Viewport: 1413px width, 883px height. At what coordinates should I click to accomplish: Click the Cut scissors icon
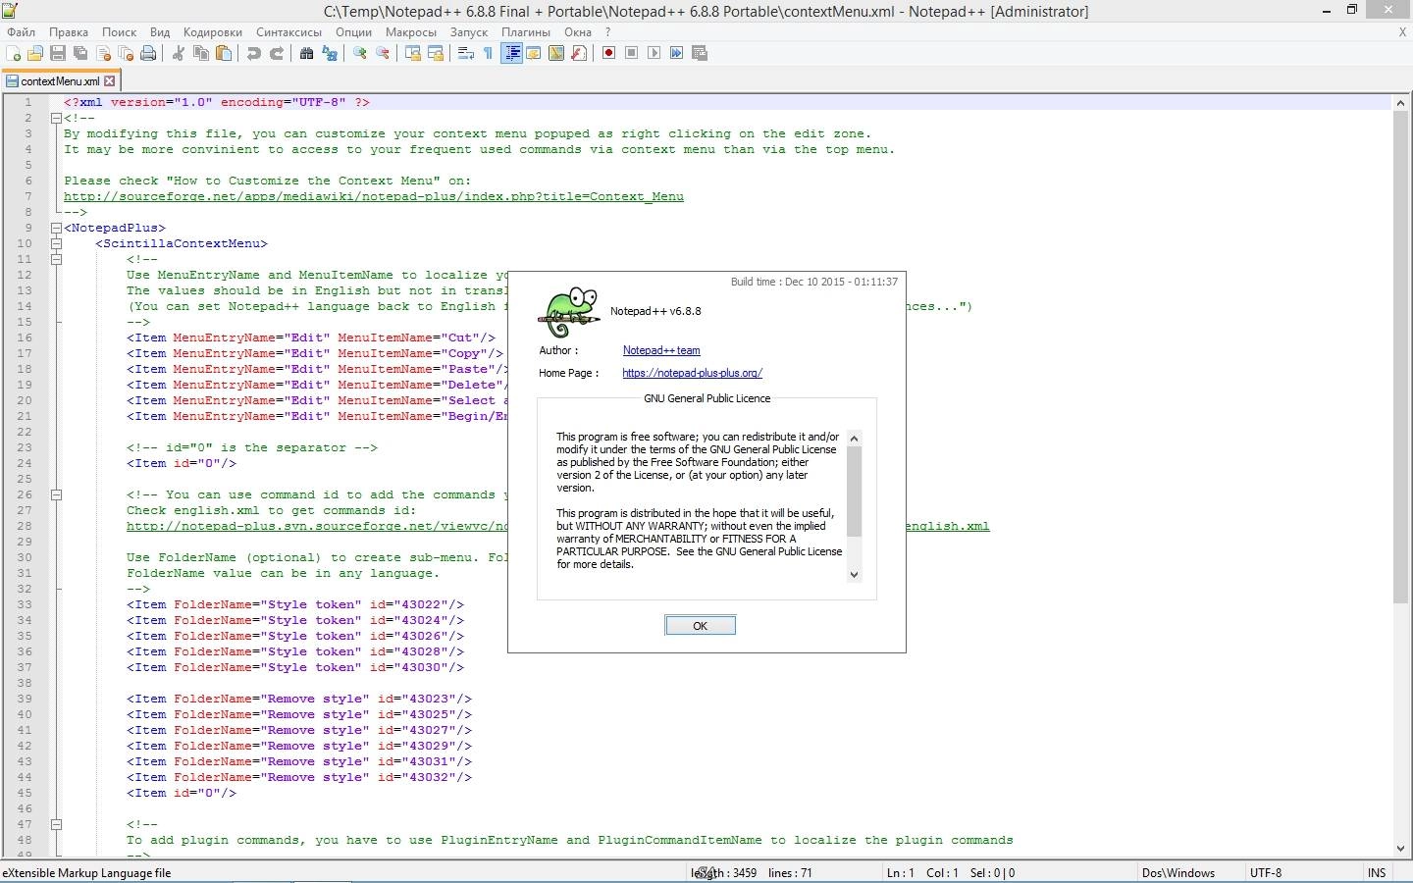[x=178, y=53]
